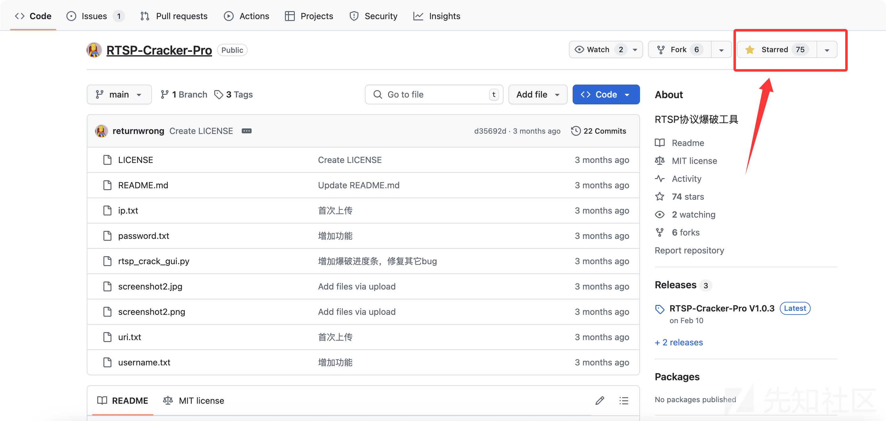Viewport: 886px width, 421px height.
Task: Open the Add file dropdown
Action: point(538,94)
